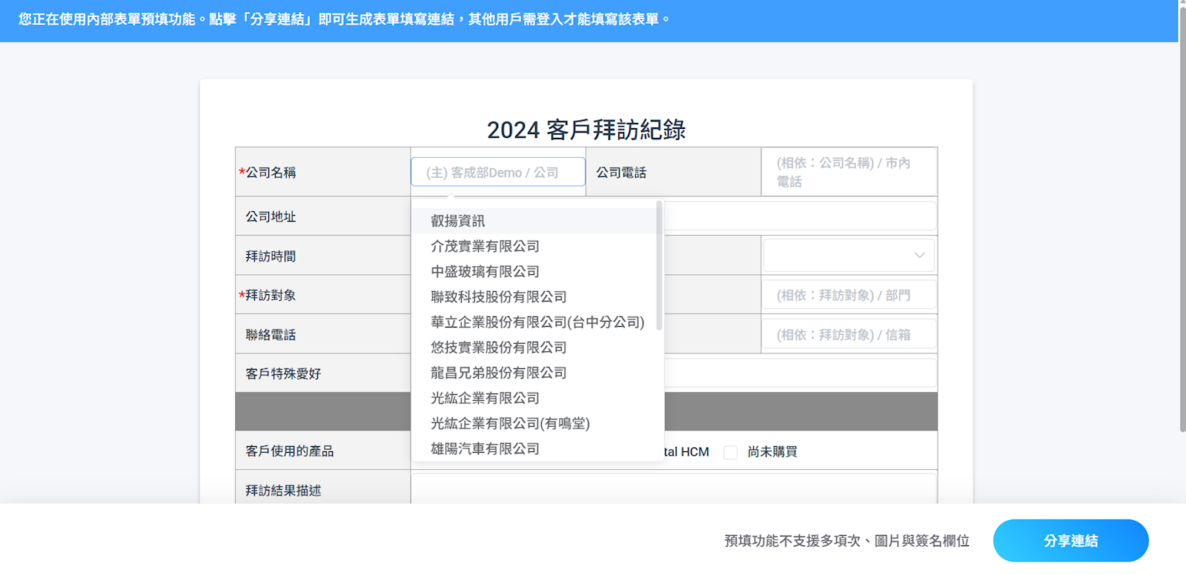
Task: Open the 公司名稱 company combo box
Action: pyautogui.click(x=497, y=172)
